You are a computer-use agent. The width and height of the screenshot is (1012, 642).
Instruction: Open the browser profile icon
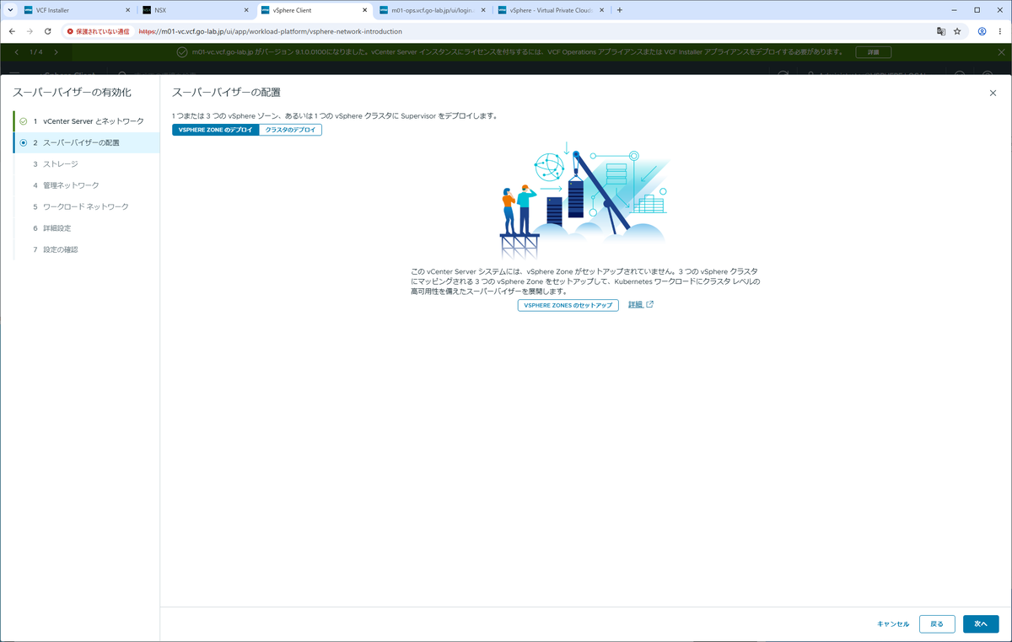(982, 31)
